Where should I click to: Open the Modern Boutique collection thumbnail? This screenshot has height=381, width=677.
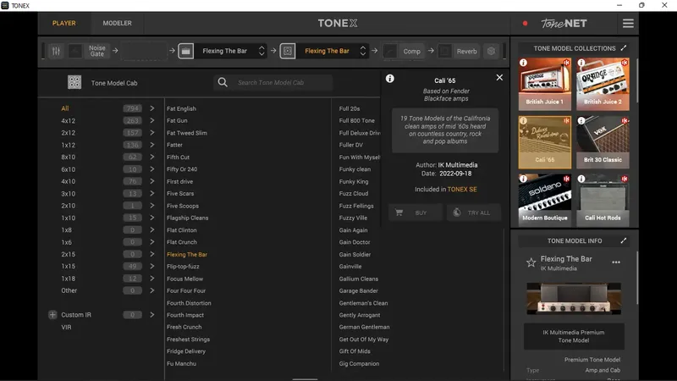(544, 200)
